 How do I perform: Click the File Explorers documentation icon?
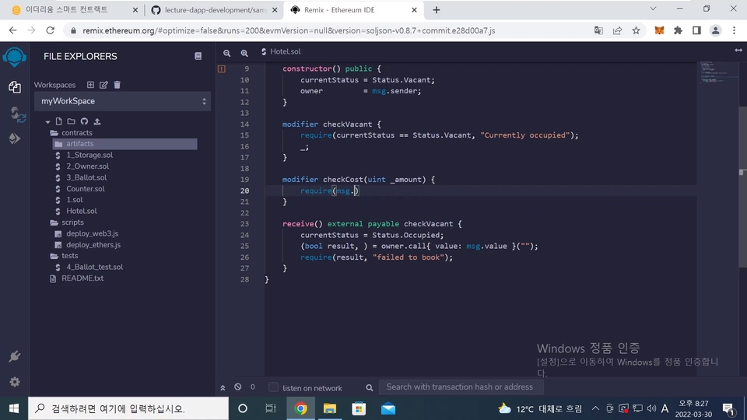(x=198, y=56)
